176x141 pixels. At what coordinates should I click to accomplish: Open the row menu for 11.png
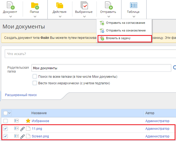tap(16, 129)
